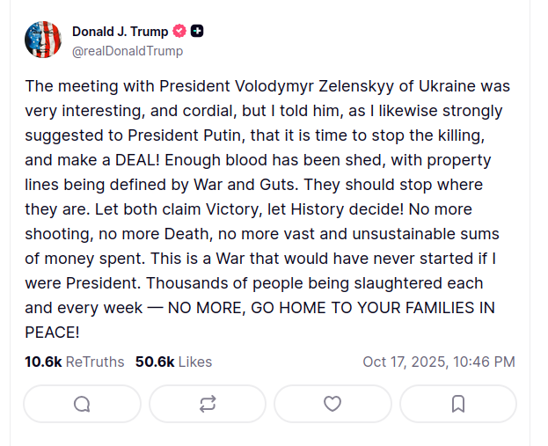View the 10.6k ReTruths list
This screenshot has width=548, height=446.
click(x=75, y=362)
